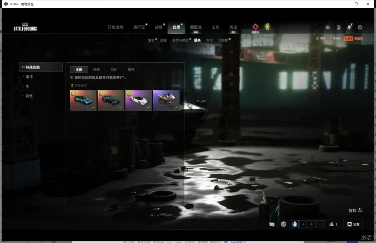Filter vehicles by 跑车 sports cars
The width and height of the screenshot is (376, 243).
coord(97,70)
